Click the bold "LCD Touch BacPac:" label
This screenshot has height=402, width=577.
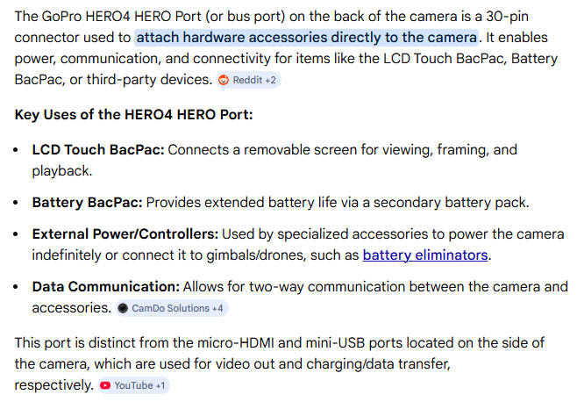tap(98, 149)
